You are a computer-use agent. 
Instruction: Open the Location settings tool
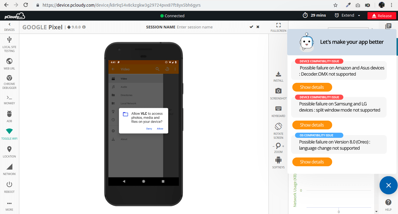9,152
